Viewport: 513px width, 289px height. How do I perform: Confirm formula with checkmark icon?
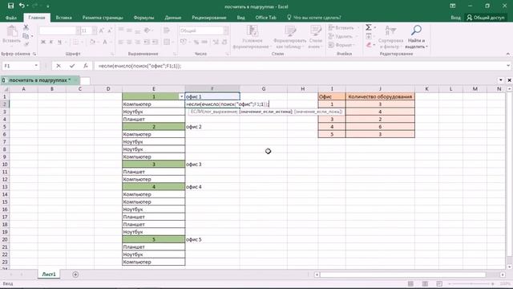pyautogui.click(x=72, y=66)
